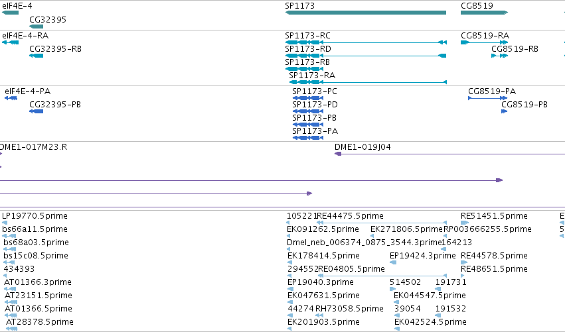Click EK178414.5prime EST label

pos(323,256)
